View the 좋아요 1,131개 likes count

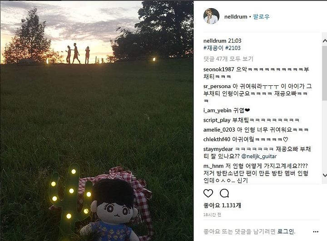click(222, 205)
